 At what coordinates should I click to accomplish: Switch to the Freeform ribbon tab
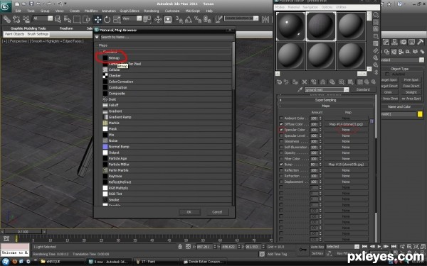coord(66,28)
